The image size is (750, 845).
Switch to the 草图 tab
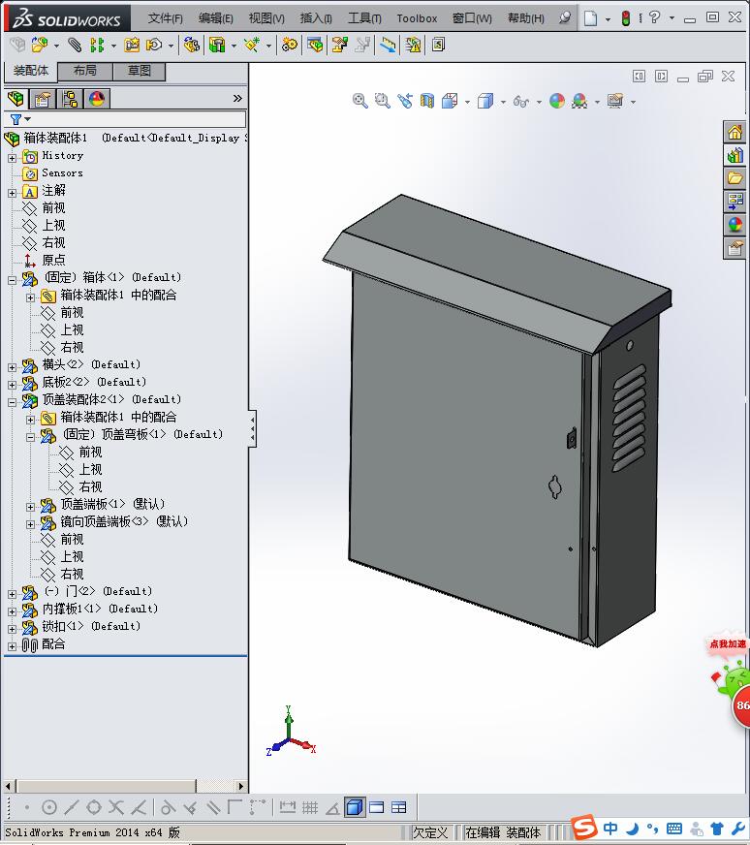pyautogui.click(x=139, y=71)
